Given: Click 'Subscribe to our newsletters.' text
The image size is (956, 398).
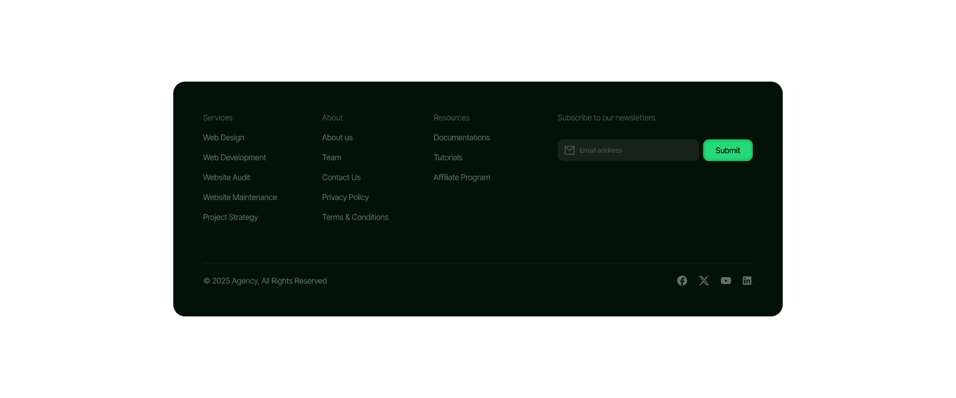Looking at the screenshot, I should pyautogui.click(x=607, y=118).
